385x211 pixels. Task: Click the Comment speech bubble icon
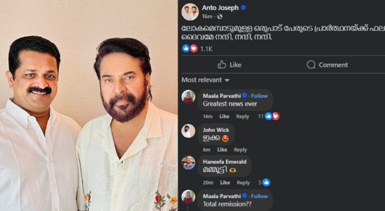(311, 65)
